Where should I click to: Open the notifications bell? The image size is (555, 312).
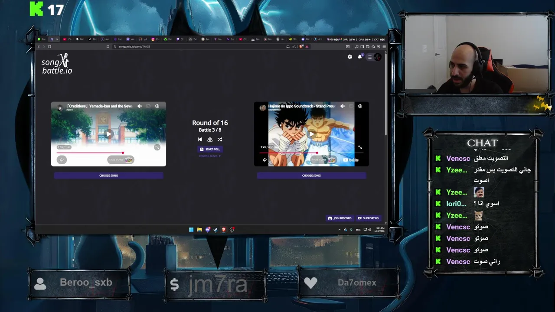[360, 57]
